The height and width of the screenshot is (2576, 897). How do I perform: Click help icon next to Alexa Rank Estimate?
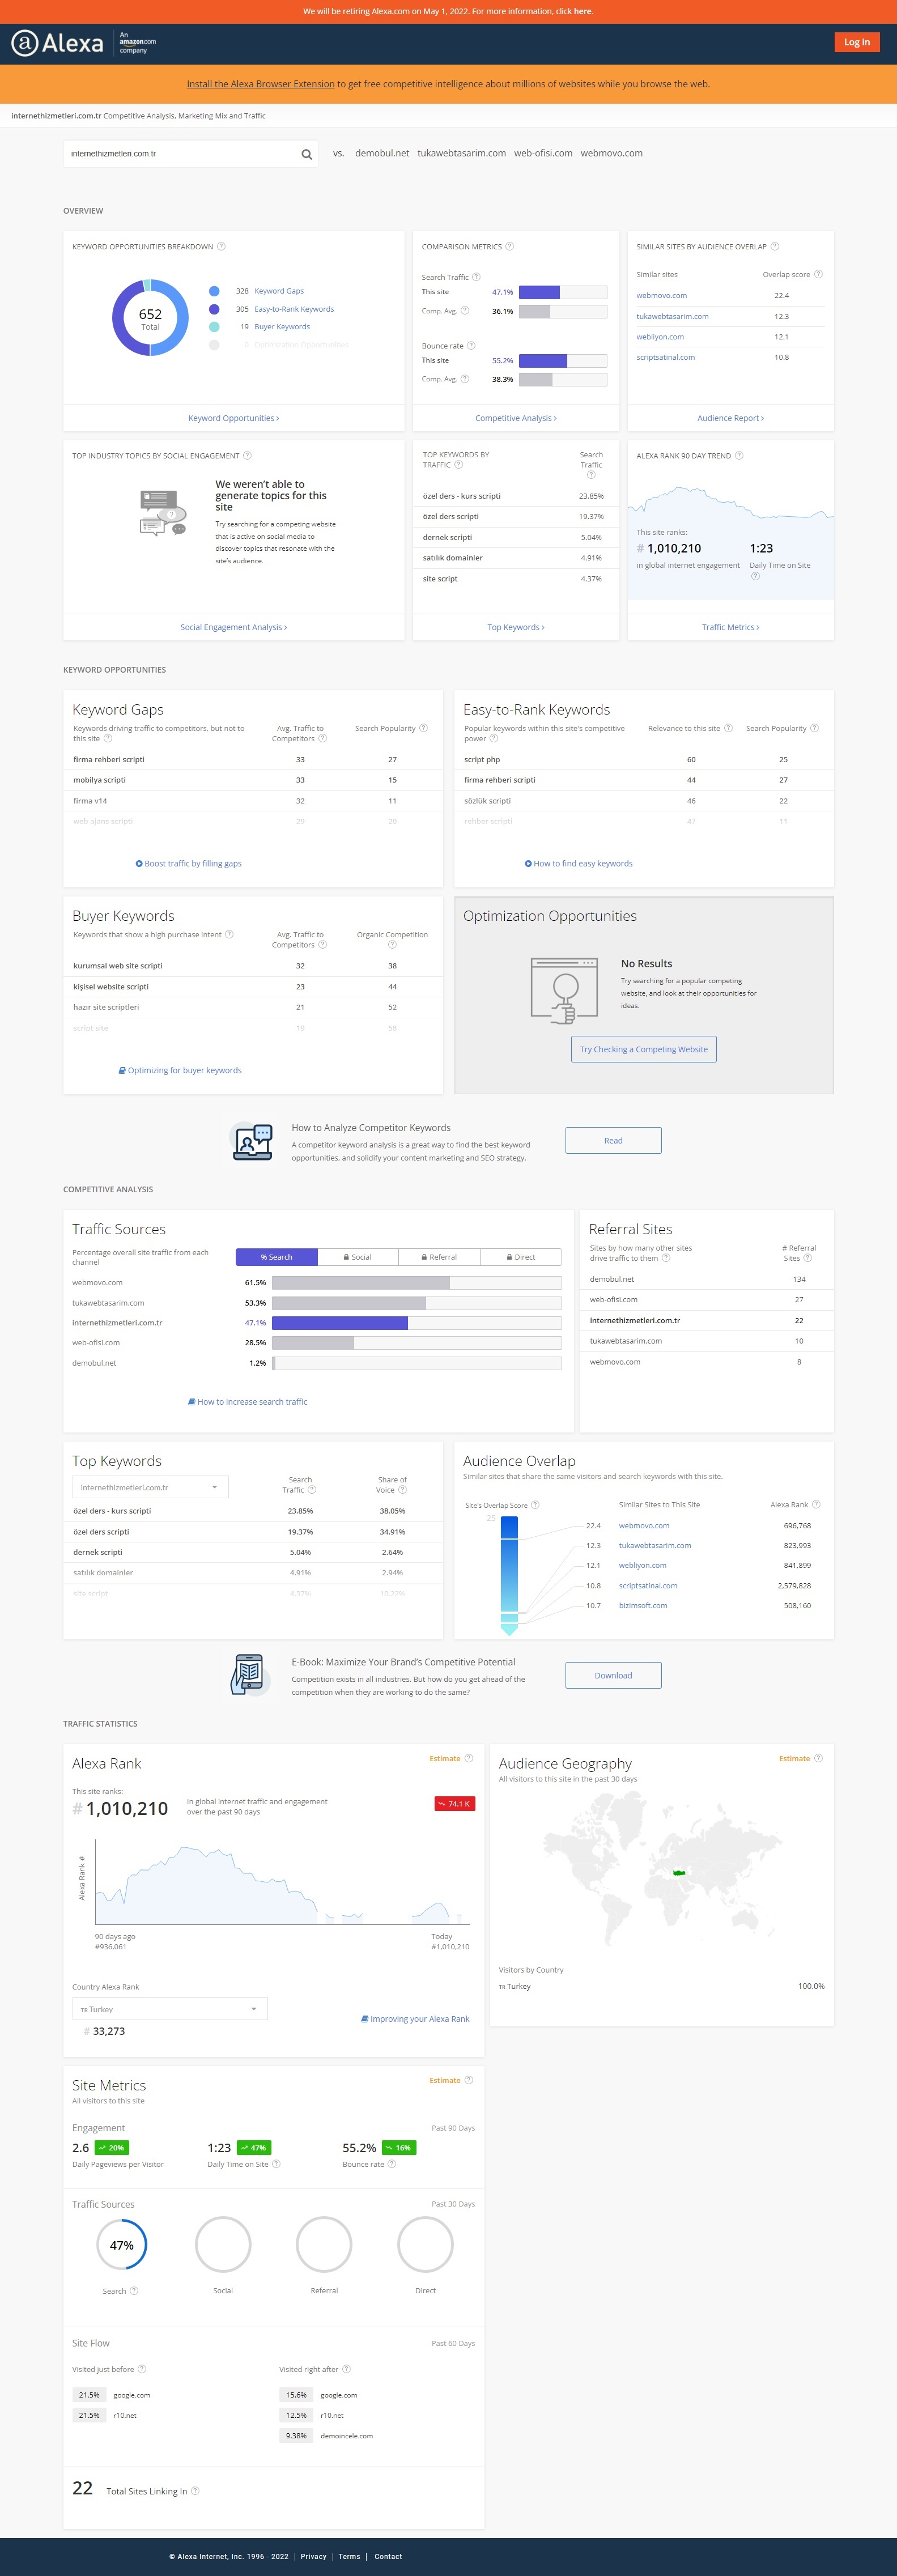point(469,1759)
